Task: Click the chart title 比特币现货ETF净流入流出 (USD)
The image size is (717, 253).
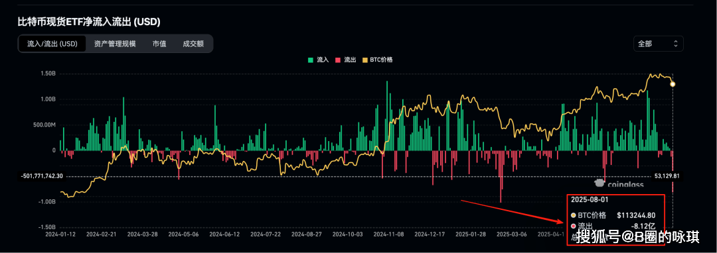Action: pyautogui.click(x=89, y=21)
